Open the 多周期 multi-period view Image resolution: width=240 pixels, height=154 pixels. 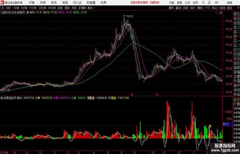[82, 8]
